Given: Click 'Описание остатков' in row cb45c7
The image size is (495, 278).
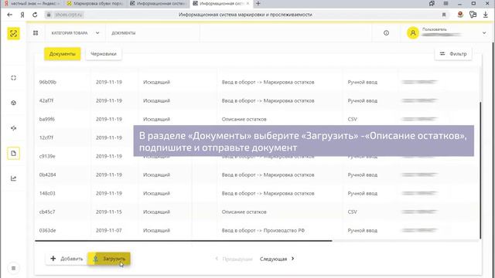Looking at the screenshot, I should 244,212.
